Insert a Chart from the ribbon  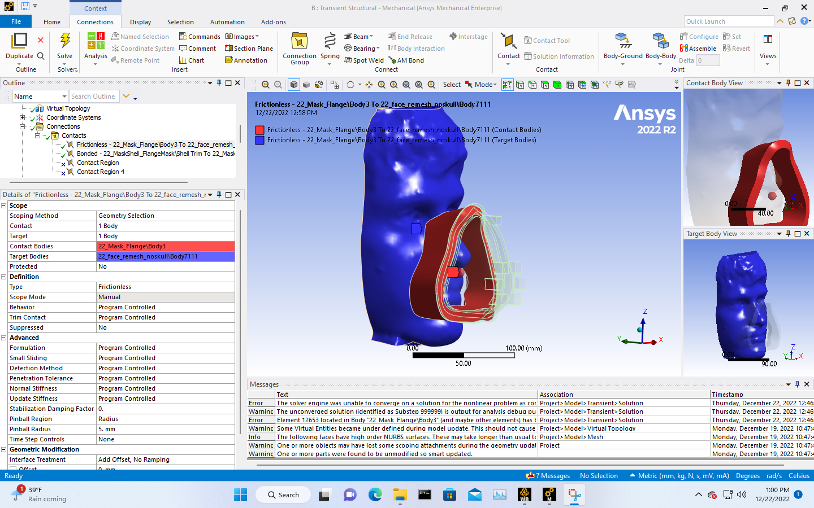click(192, 60)
